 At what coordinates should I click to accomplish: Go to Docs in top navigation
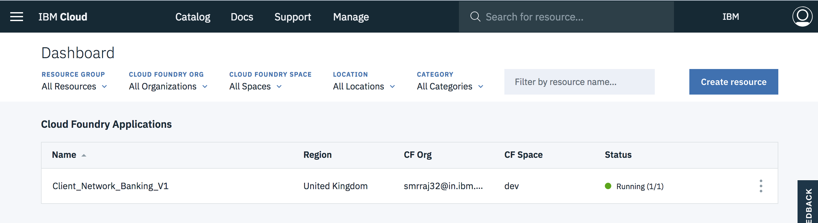point(242,17)
